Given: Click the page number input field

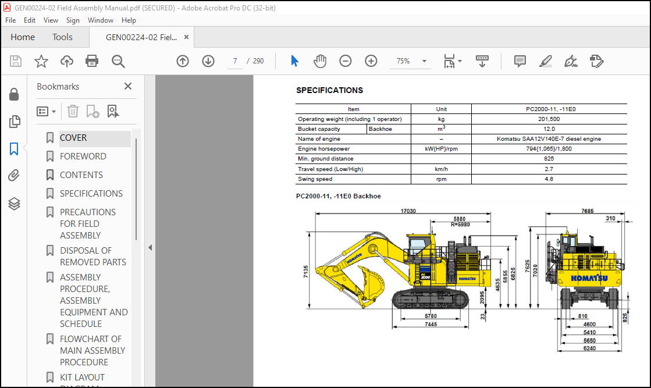Looking at the screenshot, I should 235,61.
